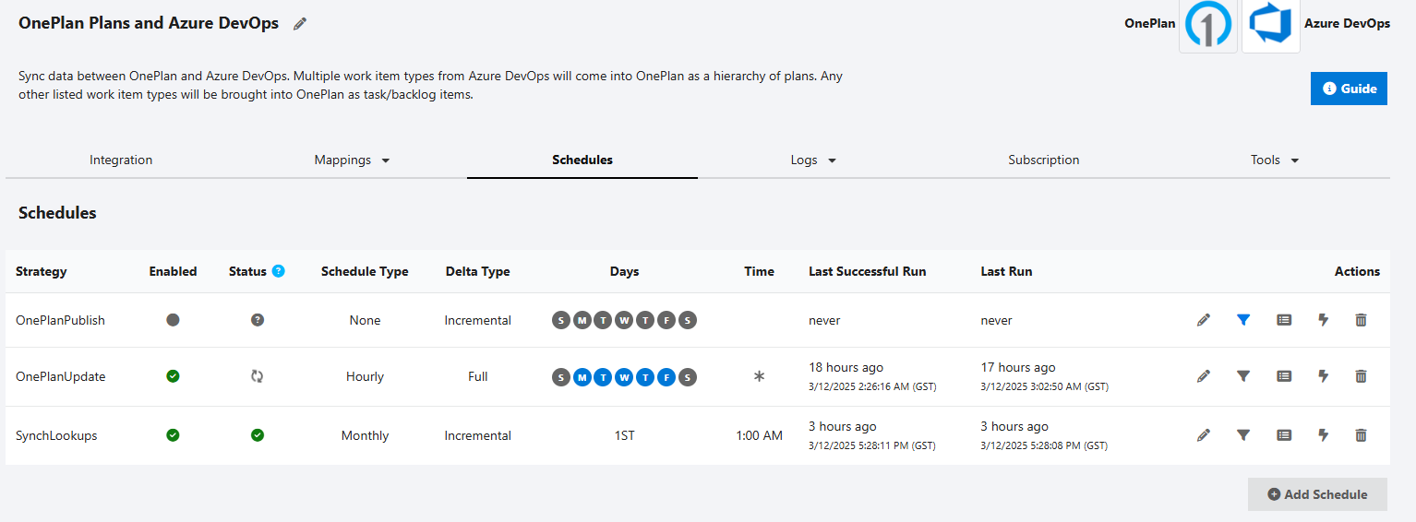Click the Monthly schedule type cell
This screenshot has width=1416, height=522.
(x=365, y=435)
